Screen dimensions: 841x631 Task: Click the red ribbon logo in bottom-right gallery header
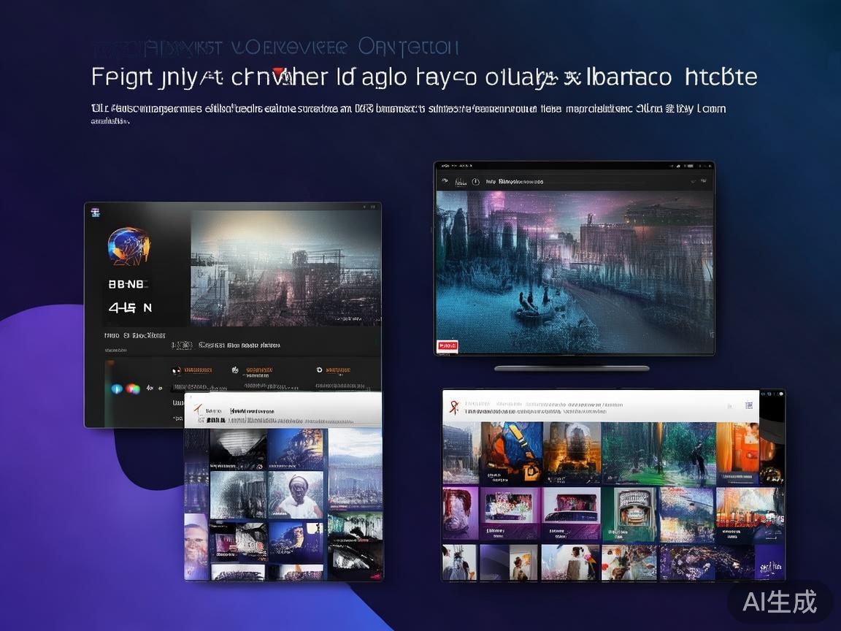453,406
